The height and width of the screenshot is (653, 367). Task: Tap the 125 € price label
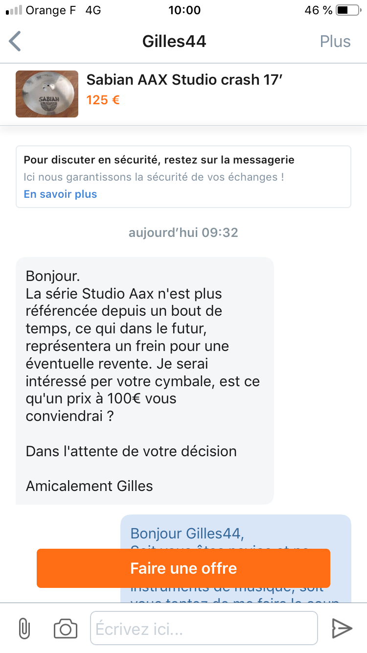click(x=103, y=100)
